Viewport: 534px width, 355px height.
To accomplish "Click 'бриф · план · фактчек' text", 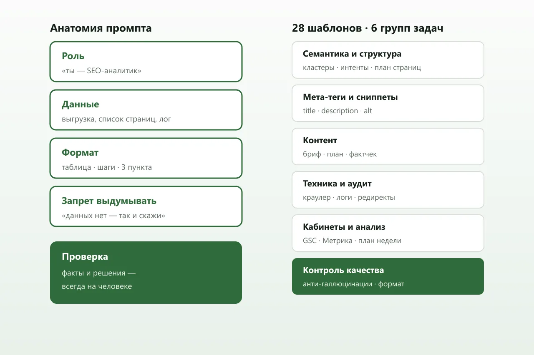I will 340,154.
